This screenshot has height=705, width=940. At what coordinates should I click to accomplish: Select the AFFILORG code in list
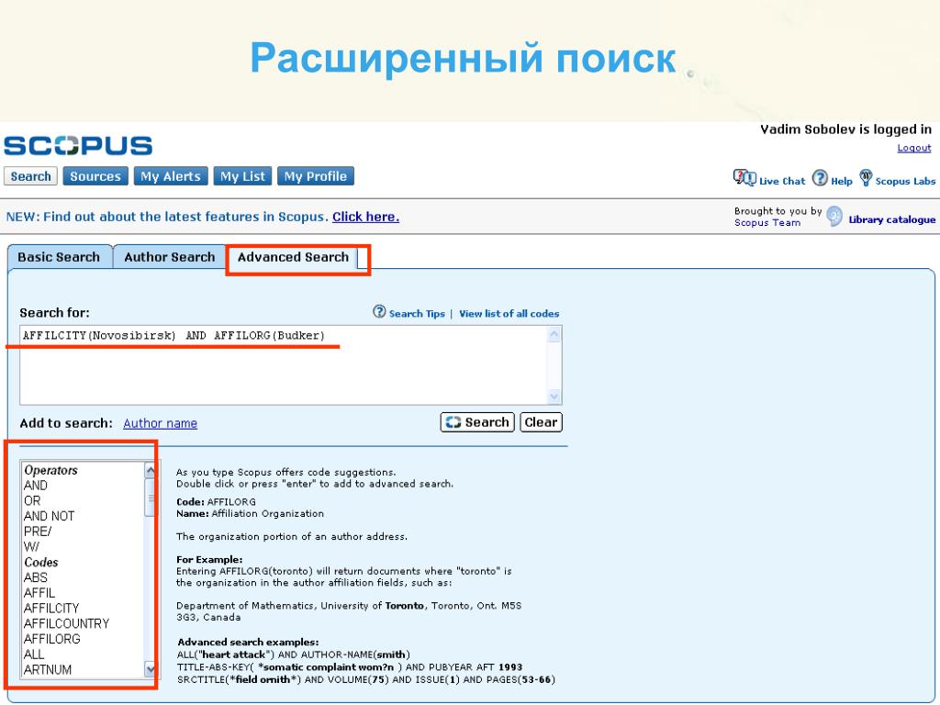(52, 639)
